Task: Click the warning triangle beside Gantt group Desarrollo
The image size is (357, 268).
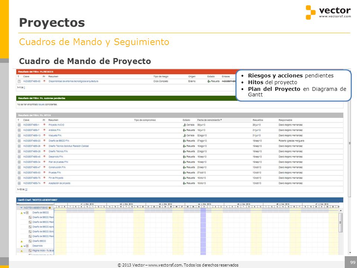Action: click(22, 246)
